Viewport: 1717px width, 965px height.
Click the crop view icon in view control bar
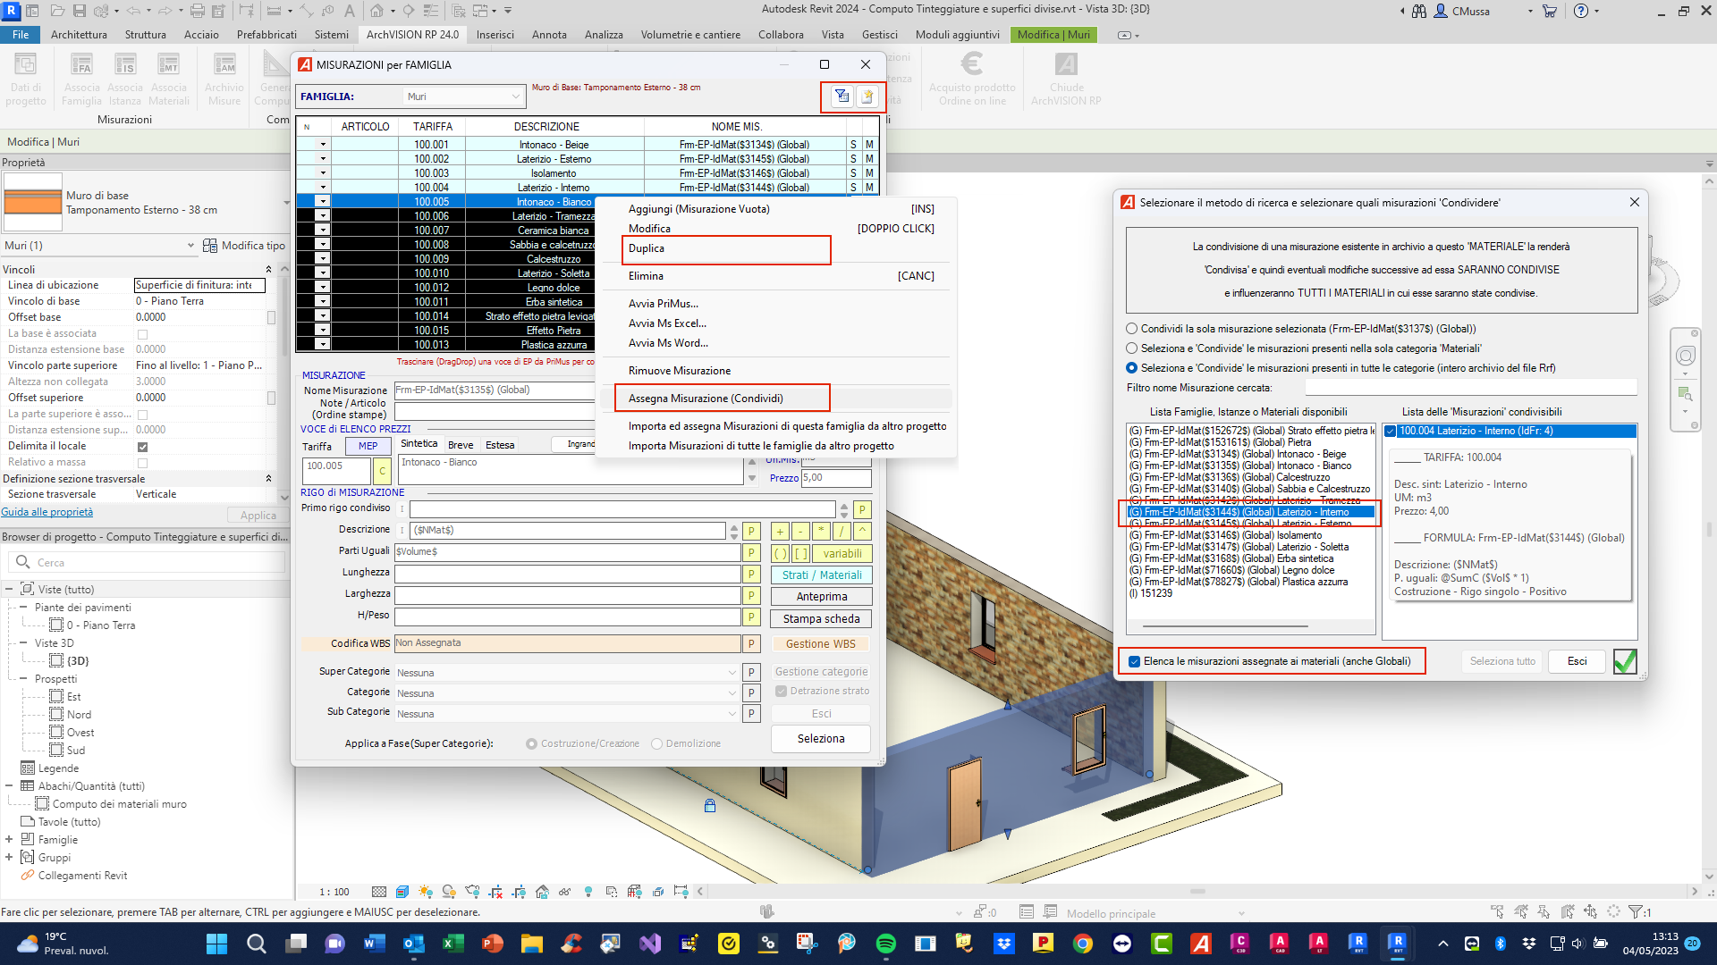[x=495, y=892]
